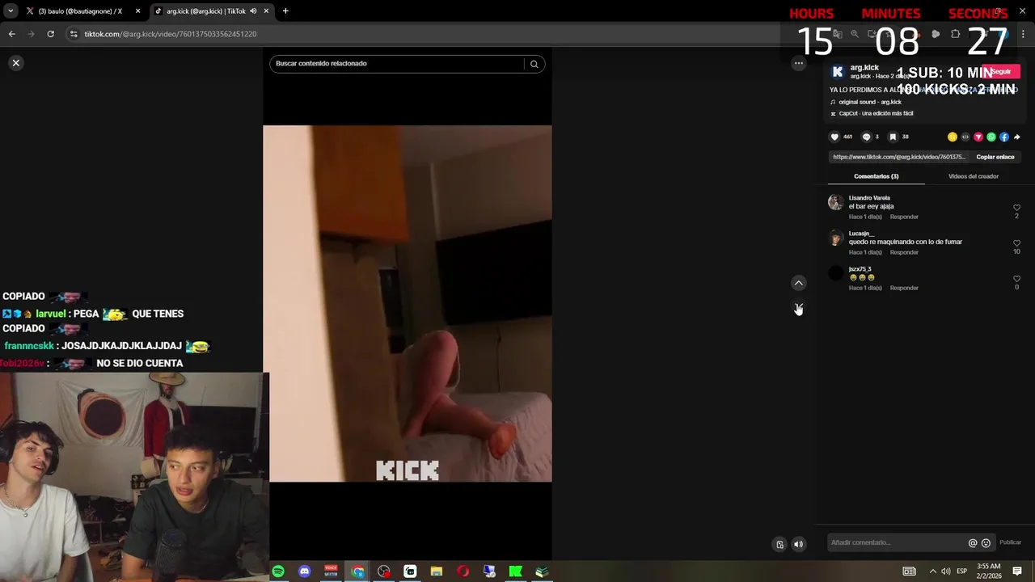The image size is (1035, 582).
Task: Open taskbar volume control
Action: (x=946, y=571)
